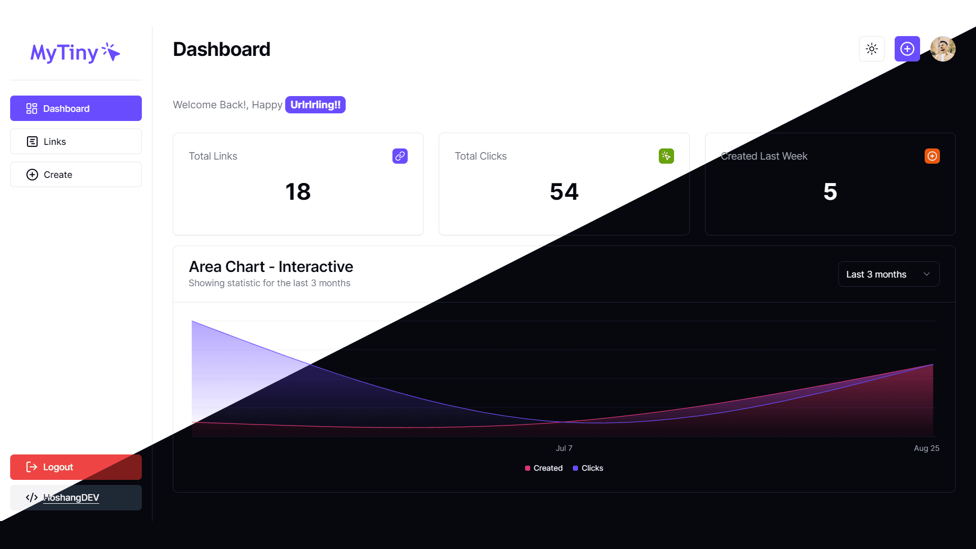Click the sparkle/magic icon for Total Clicks
The width and height of the screenshot is (976, 549).
click(666, 156)
